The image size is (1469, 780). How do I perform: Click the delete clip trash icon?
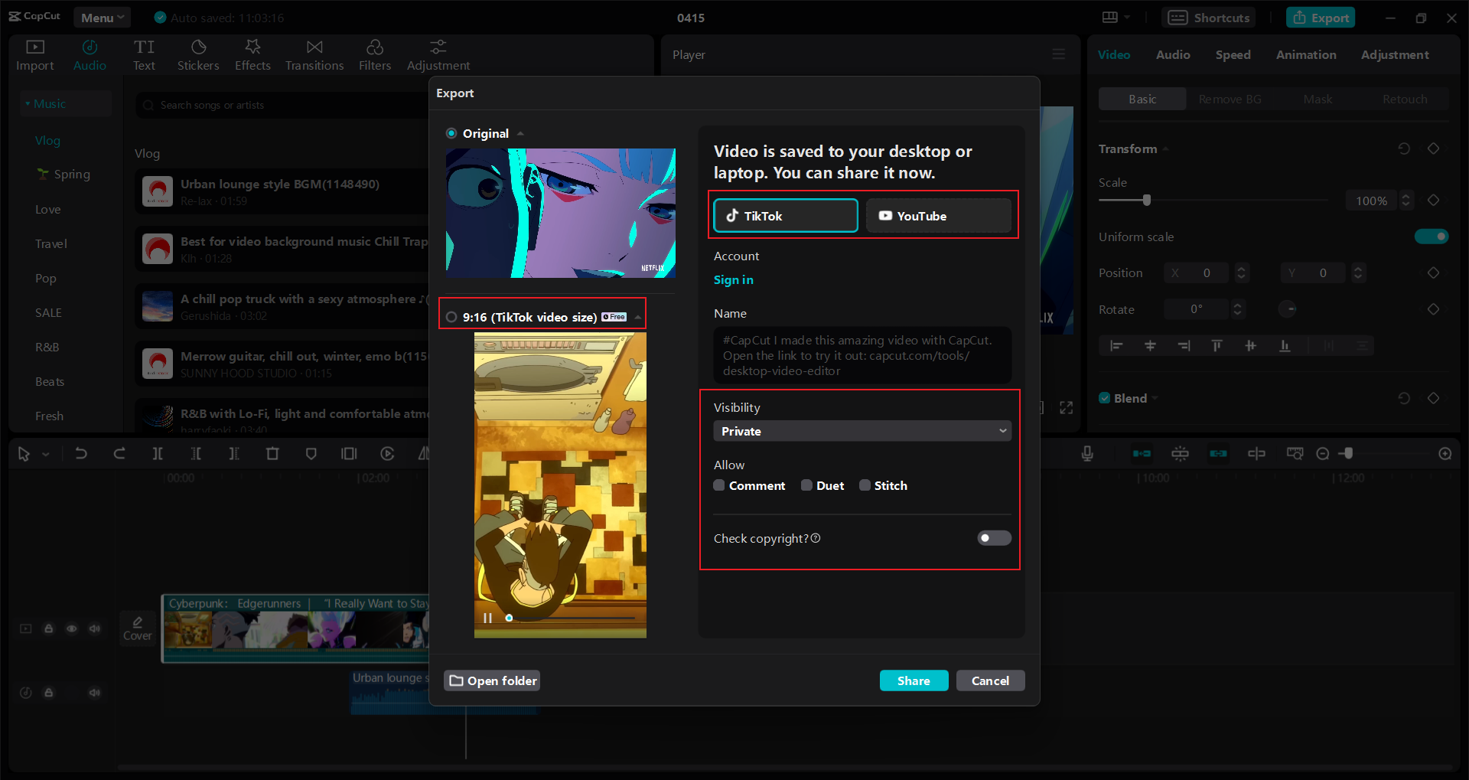tap(272, 454)
